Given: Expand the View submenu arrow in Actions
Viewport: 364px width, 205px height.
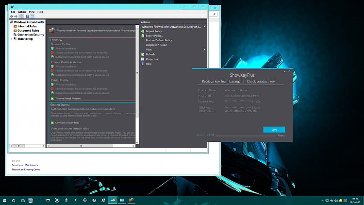Looking at the screenshot, I should click(204, 50).
